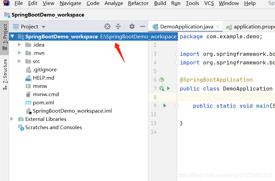Open the File menu

click(x=19, y=3)
